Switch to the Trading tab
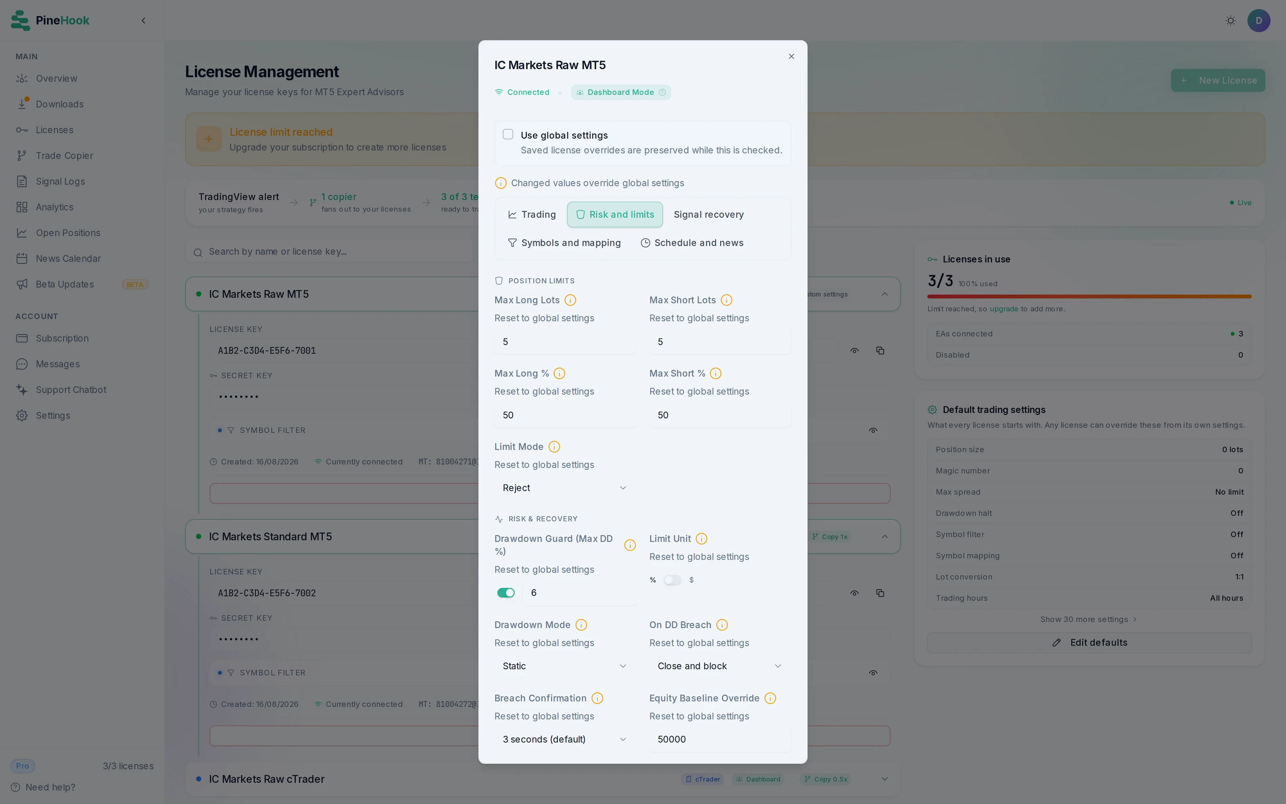The image size is (1286, 804). click(532, 215)
